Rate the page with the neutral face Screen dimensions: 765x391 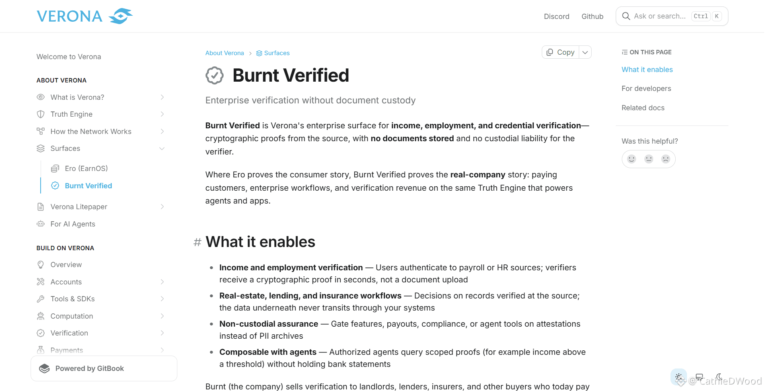649,159
